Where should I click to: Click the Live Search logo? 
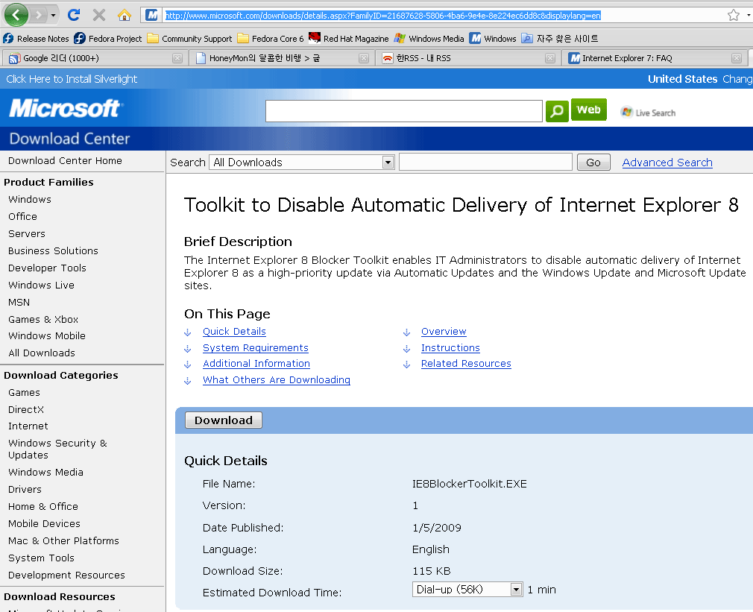click(648, 113)
